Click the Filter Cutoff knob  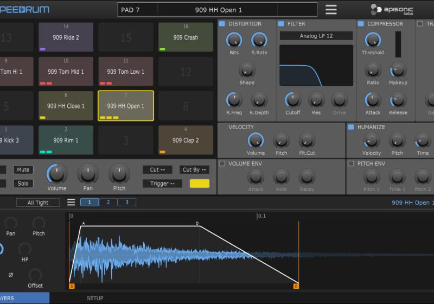click(x=293, y=100)
